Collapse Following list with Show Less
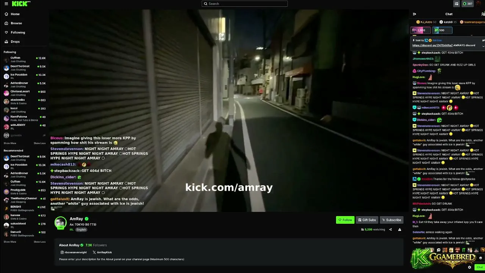Screen dimensions: 485x273 [x=39, y=143]
